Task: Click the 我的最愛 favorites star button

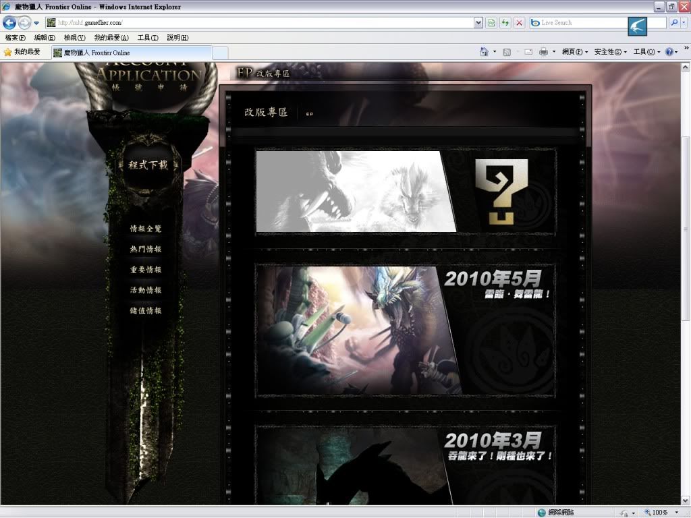Action: click(x=22, y=52)
